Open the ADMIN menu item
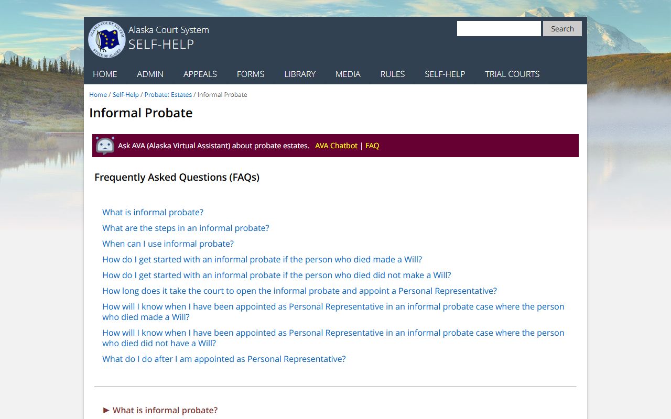 [150, 74]
